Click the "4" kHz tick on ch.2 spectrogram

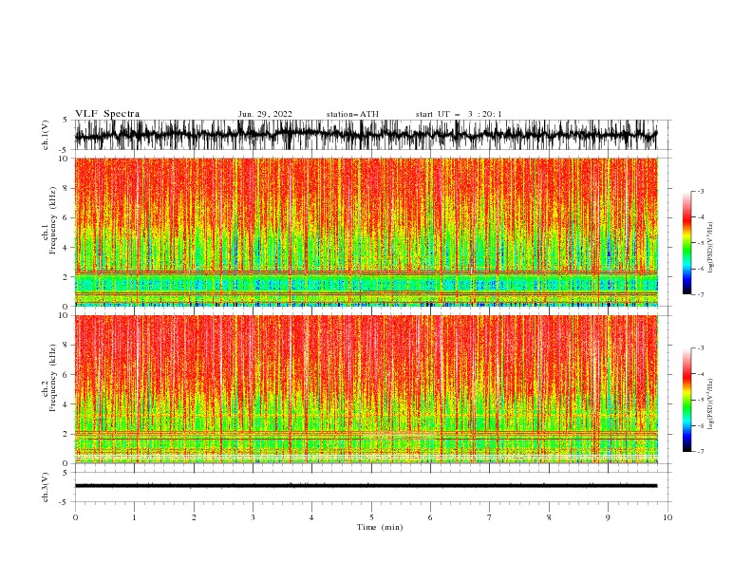click(66, 404)
